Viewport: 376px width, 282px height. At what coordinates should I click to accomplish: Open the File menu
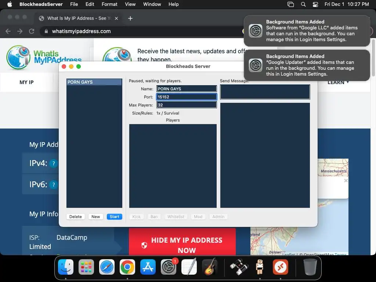(x=74, y=4)
